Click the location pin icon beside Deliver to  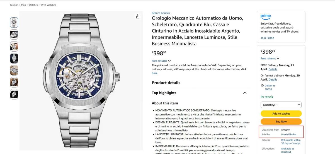(262, 86)
